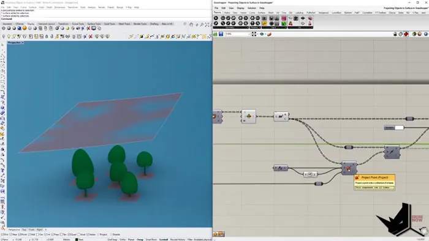The image size is (429, 241).
Task: Toggle the Perp osnap checkbox
Action: [53, 234]
